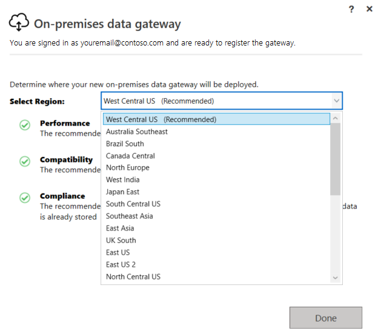
Task: Select UK South region option
Action: coord(121,240)
